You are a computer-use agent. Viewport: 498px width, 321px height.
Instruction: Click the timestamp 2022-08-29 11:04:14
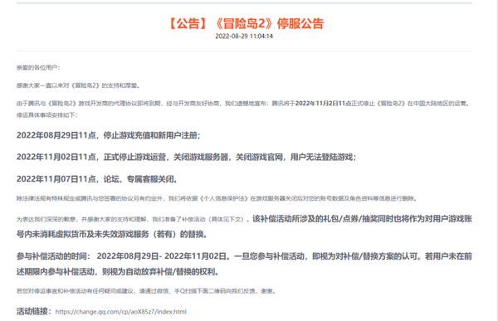[x=244, y=36]
